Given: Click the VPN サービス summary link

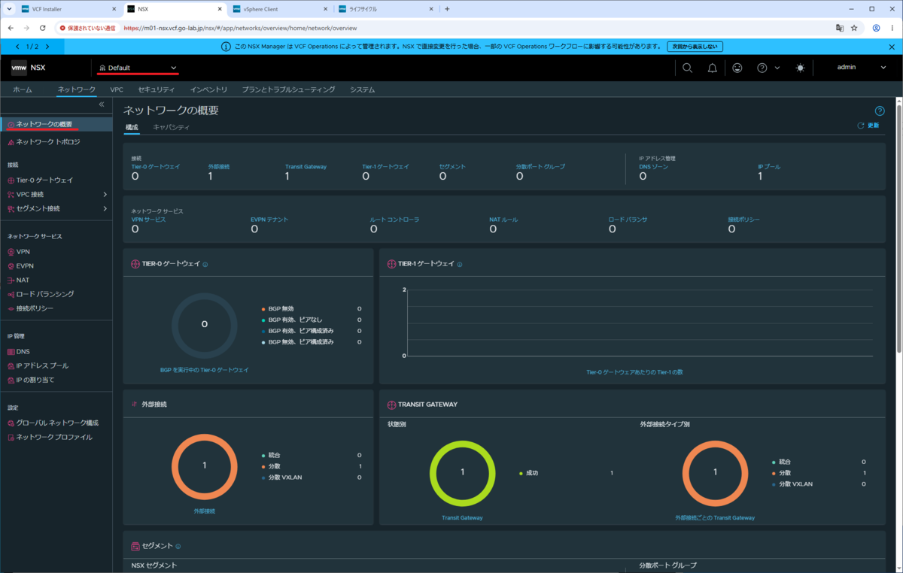Looking at the screenshot, I should 148,219.
